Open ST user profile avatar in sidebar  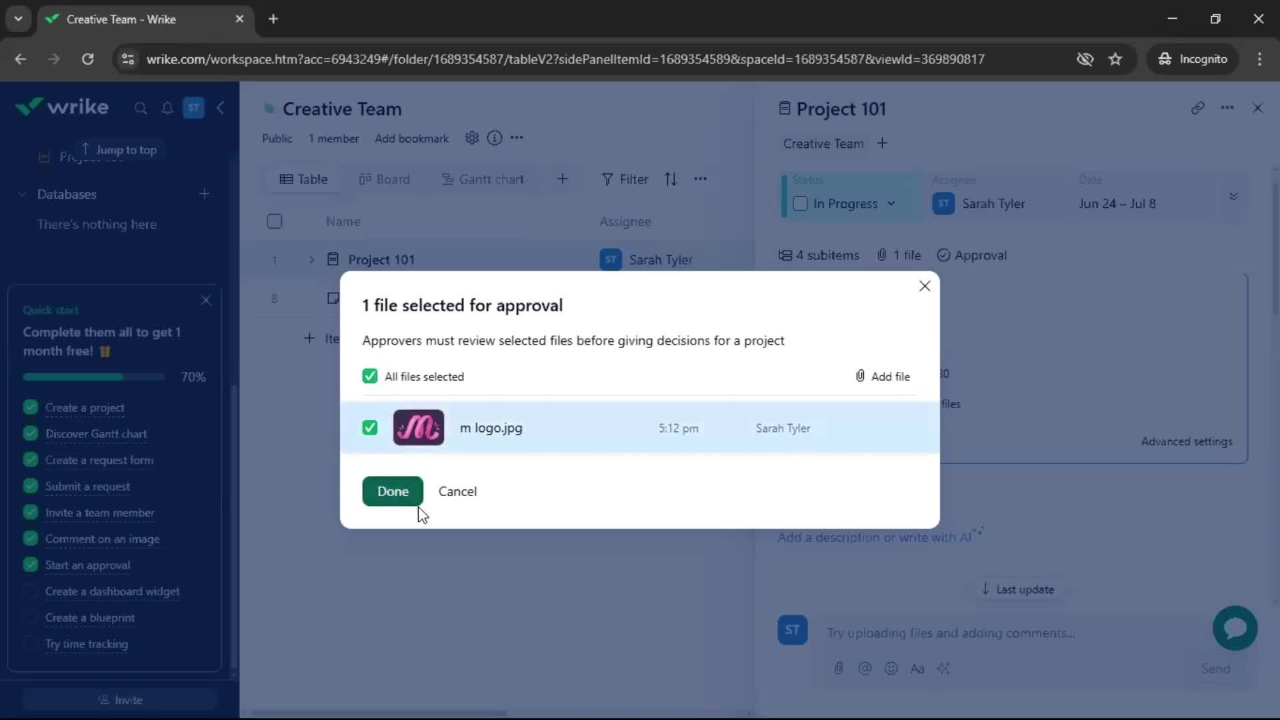tap(193, 108)
